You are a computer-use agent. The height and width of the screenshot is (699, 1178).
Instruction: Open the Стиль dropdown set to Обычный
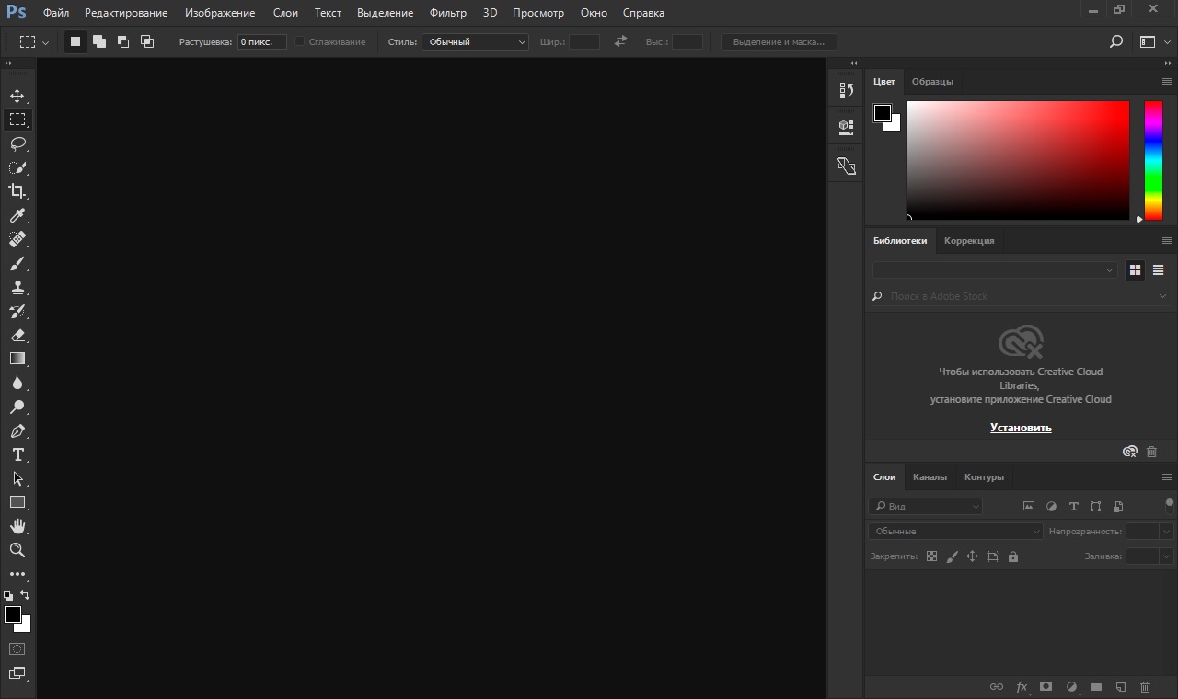(475, 42)
